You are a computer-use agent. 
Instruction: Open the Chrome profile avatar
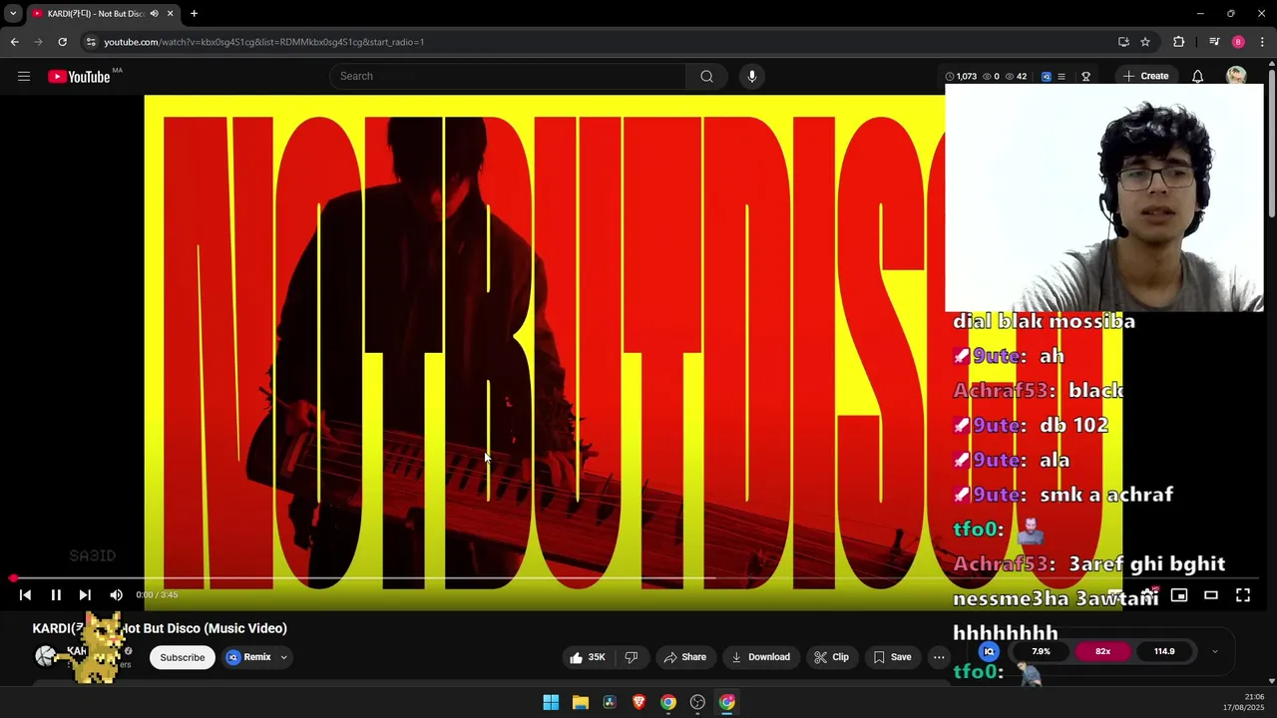[x=1238, y=42]
